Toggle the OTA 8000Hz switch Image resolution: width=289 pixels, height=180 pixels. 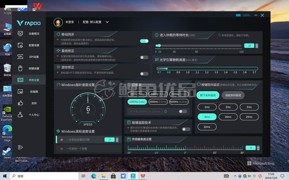pos(183,111)
